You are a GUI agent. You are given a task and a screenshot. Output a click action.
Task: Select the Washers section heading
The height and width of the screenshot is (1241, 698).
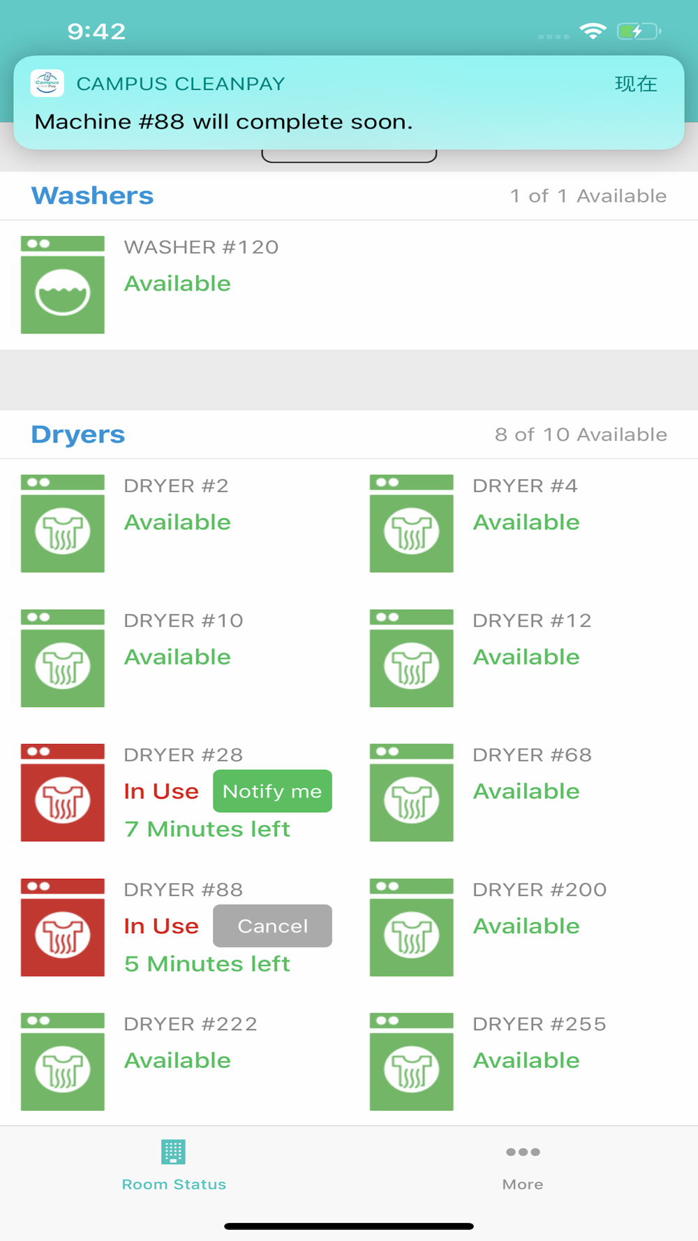pyautogui.click(x=92, y=195)
